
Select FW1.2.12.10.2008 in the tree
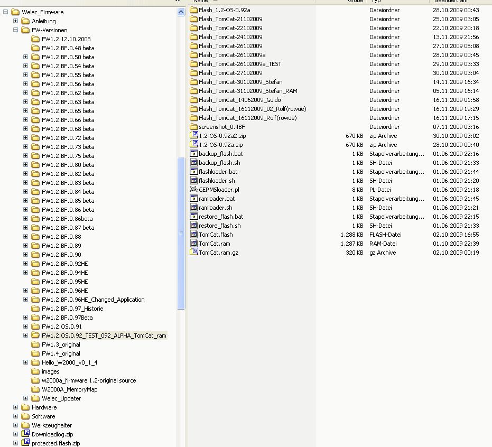point(66,39)
